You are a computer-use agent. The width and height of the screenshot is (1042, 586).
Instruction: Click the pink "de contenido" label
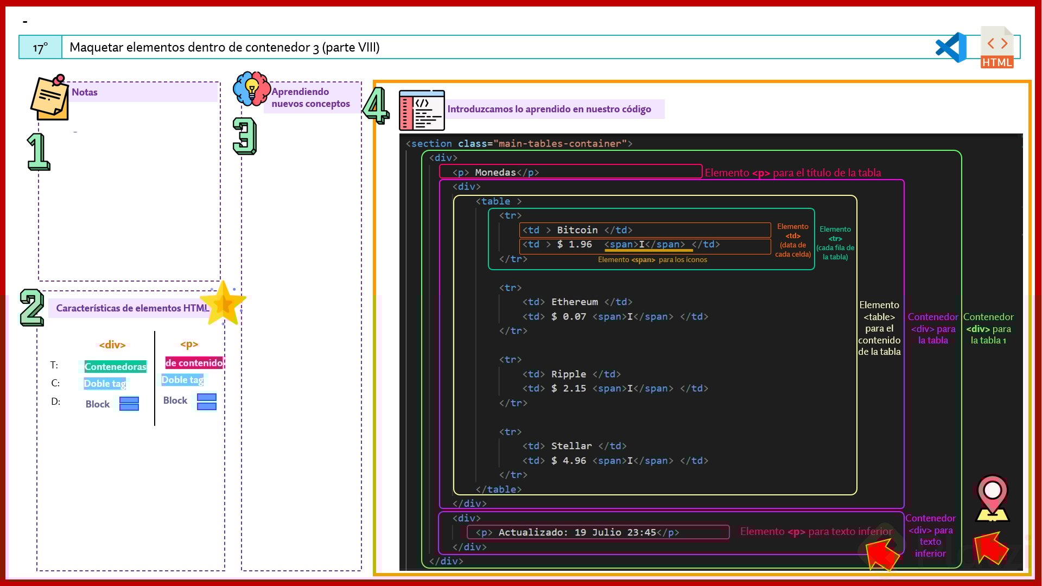(194, 363)
